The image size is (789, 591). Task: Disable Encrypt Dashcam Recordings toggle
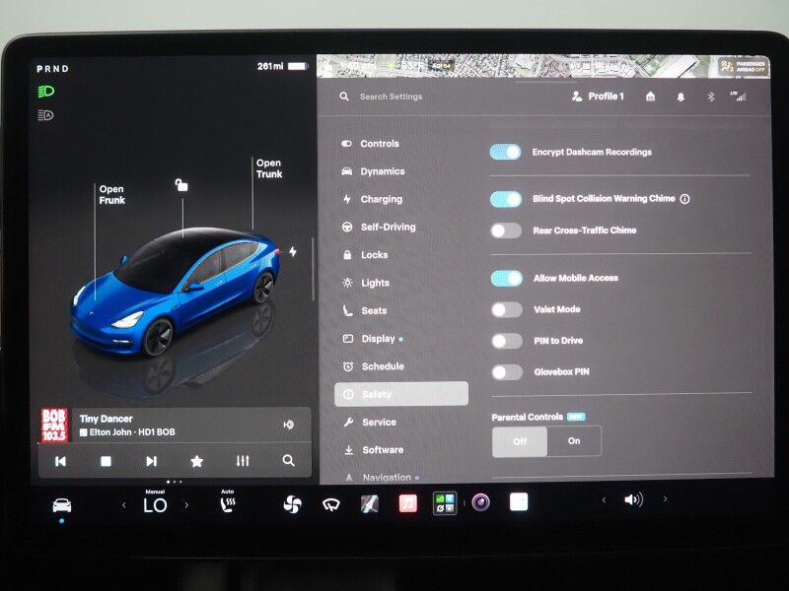(x=505, y=153)
